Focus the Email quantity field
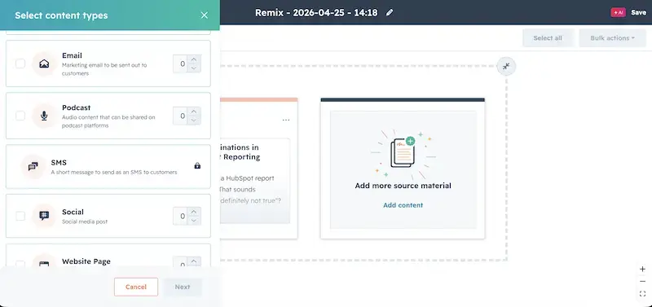The height and width of the screenshot is (307, 652). pos(180,64)
